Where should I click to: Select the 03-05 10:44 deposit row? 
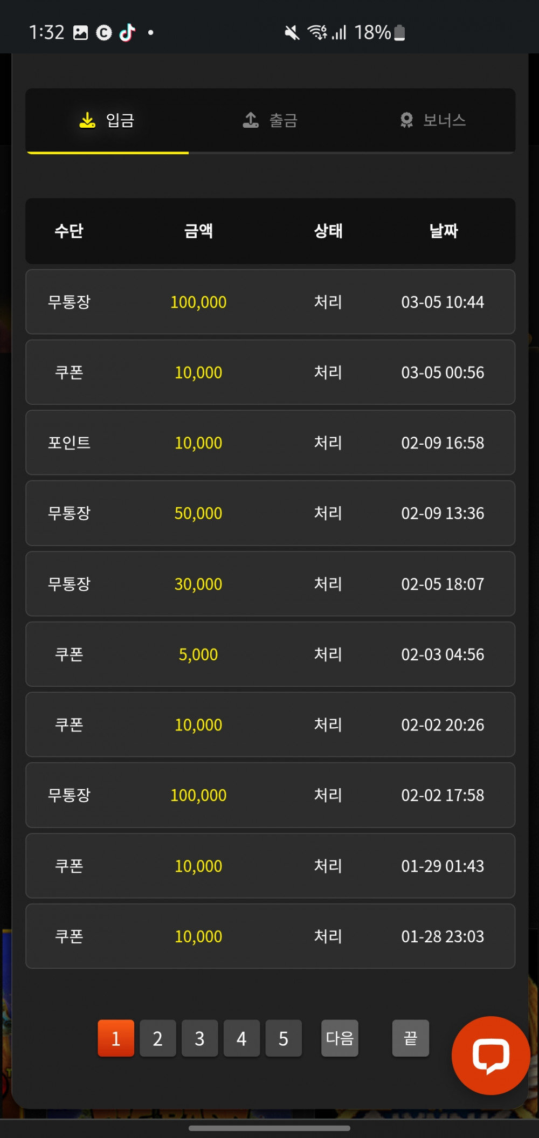pyautogui.click(x=271, y=302)
